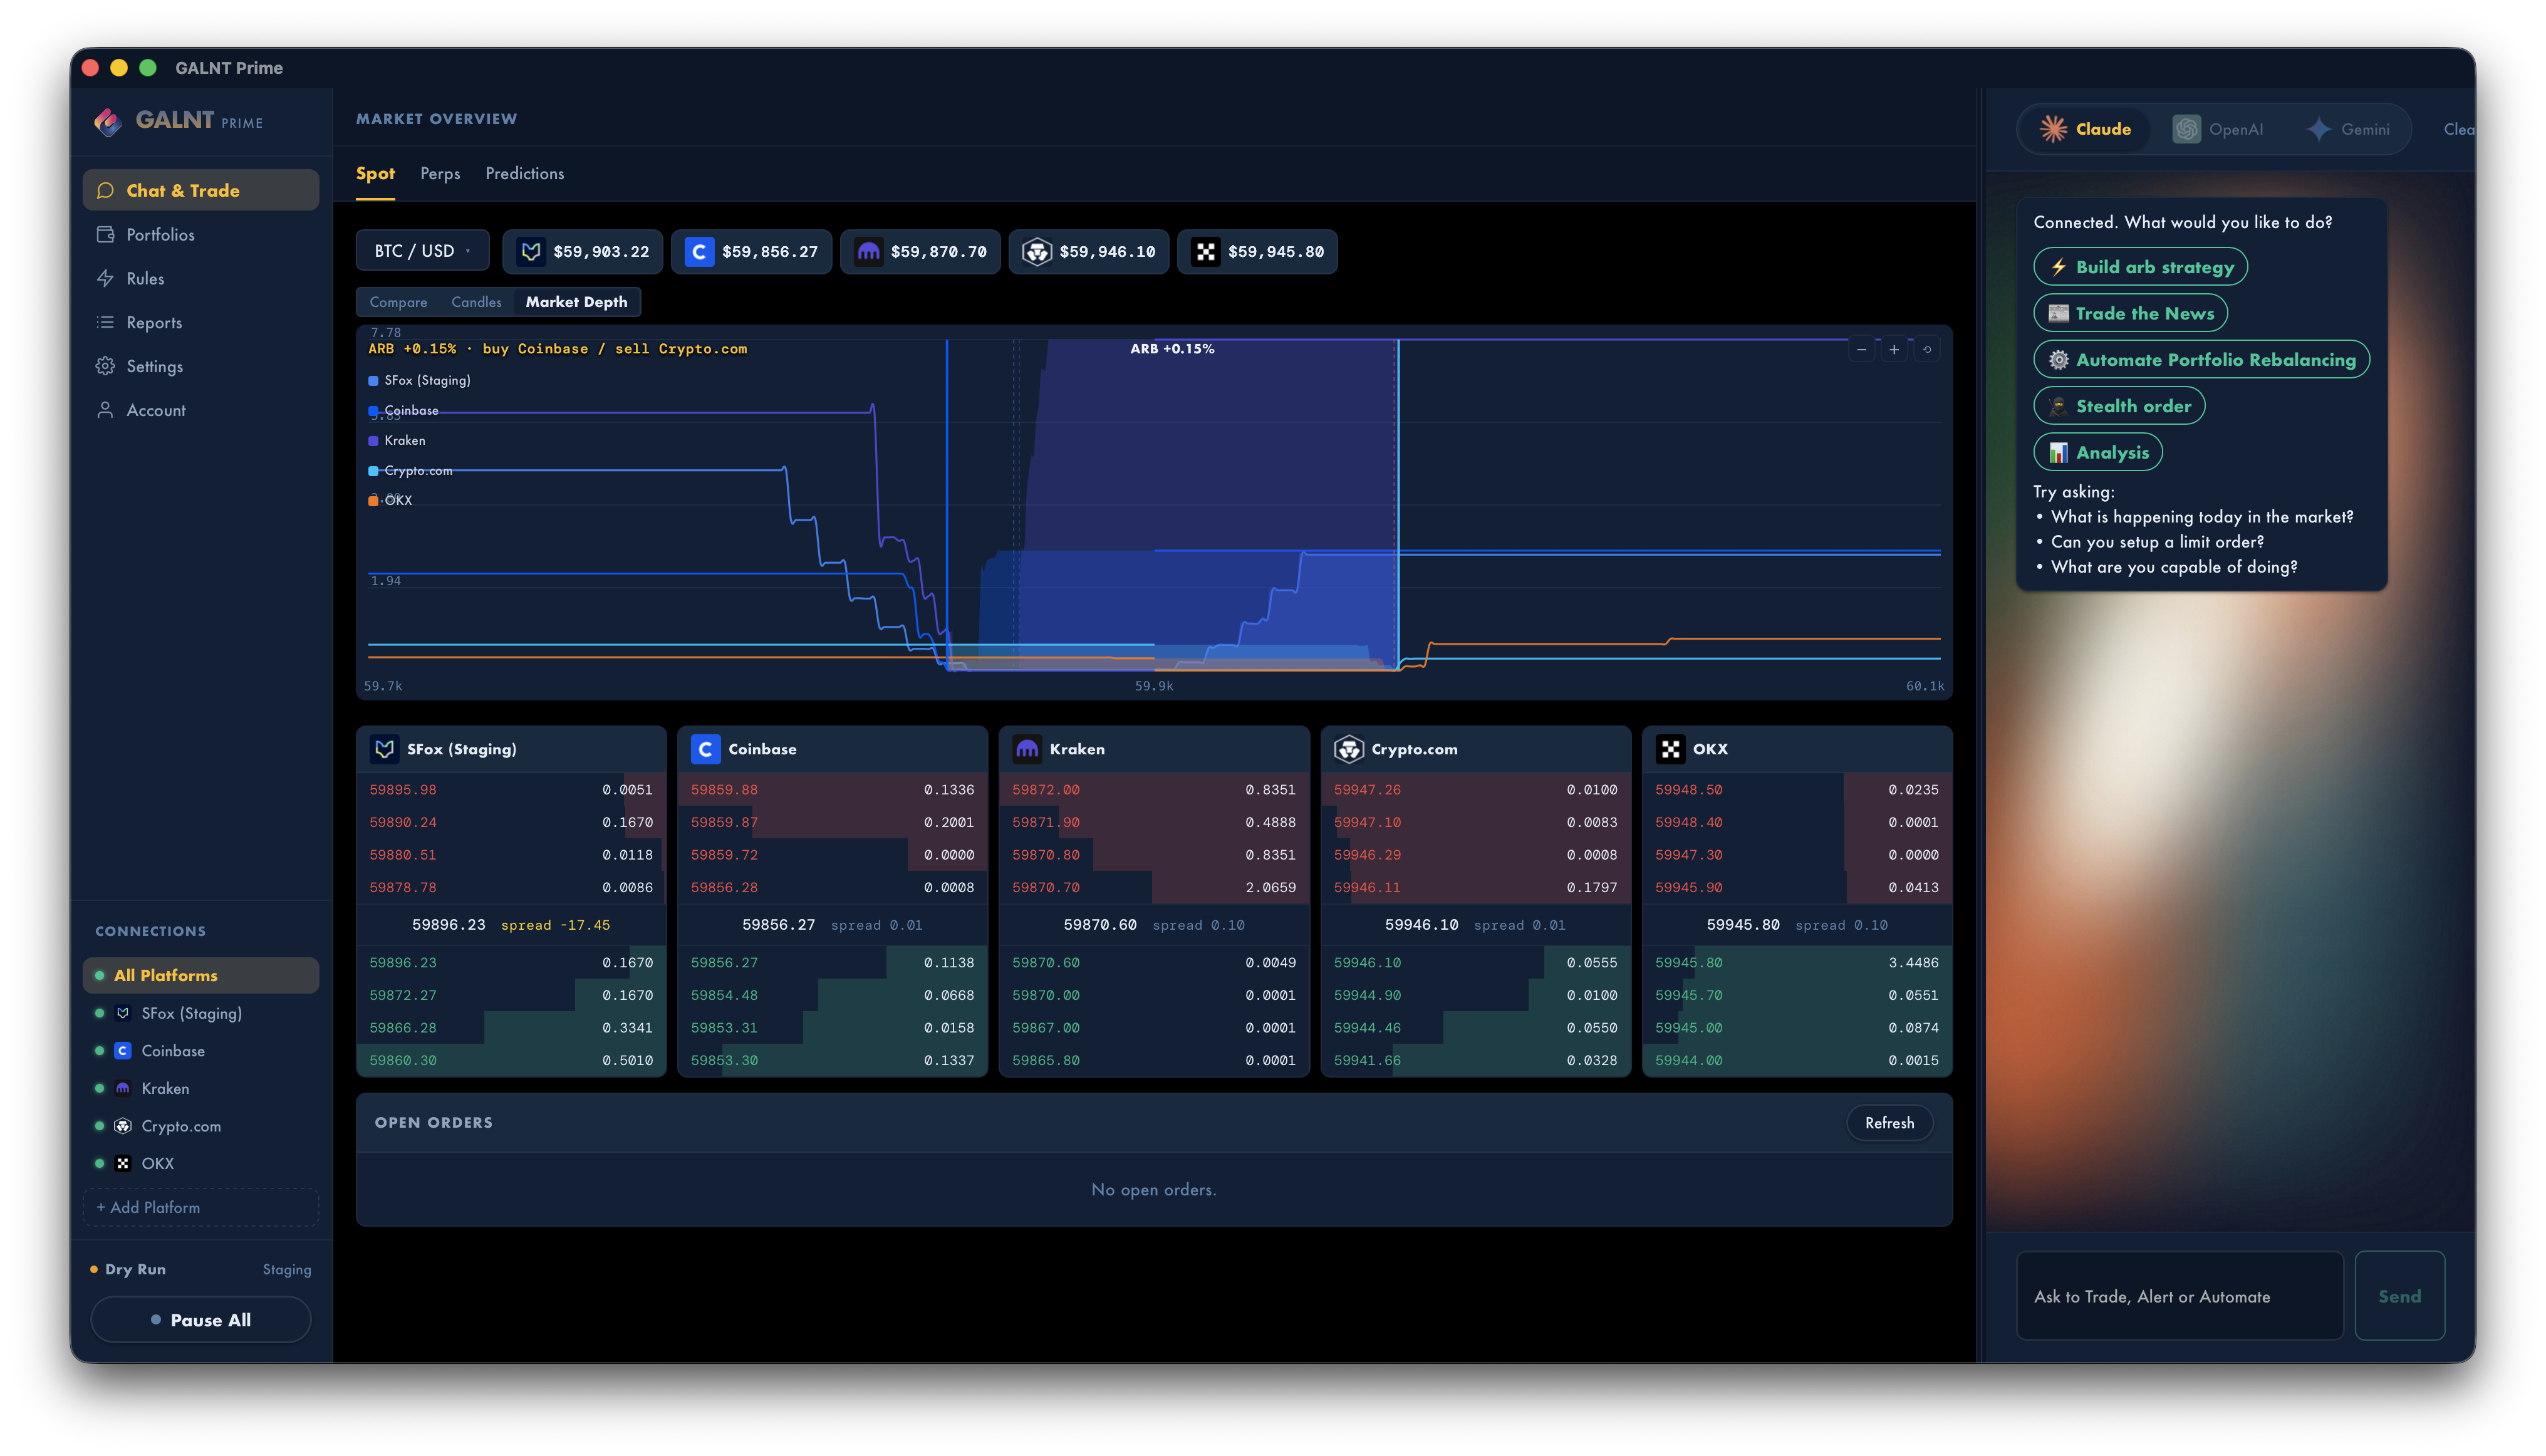Select Coinbase in the Connections list
Screen dimensions: 2546x1456
click(201, 1051)
